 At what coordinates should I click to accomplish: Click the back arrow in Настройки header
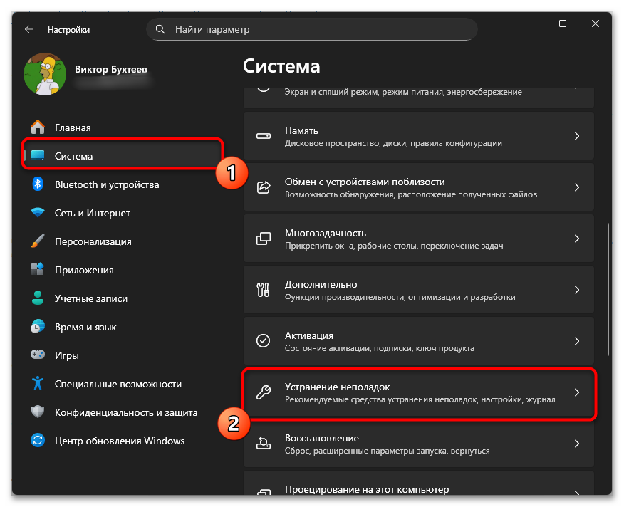[29, 29]
